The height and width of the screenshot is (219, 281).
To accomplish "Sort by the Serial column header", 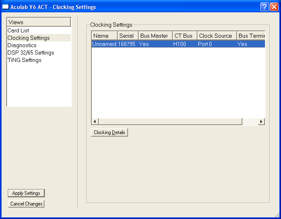I will tap(128, 36).
